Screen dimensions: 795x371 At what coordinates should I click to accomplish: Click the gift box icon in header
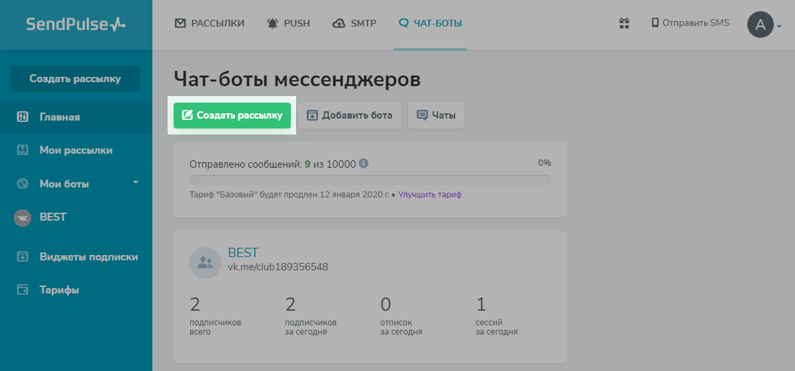coord(623,23)
